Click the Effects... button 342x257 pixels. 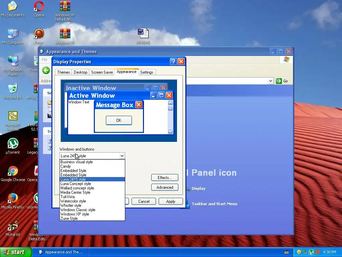165,178
